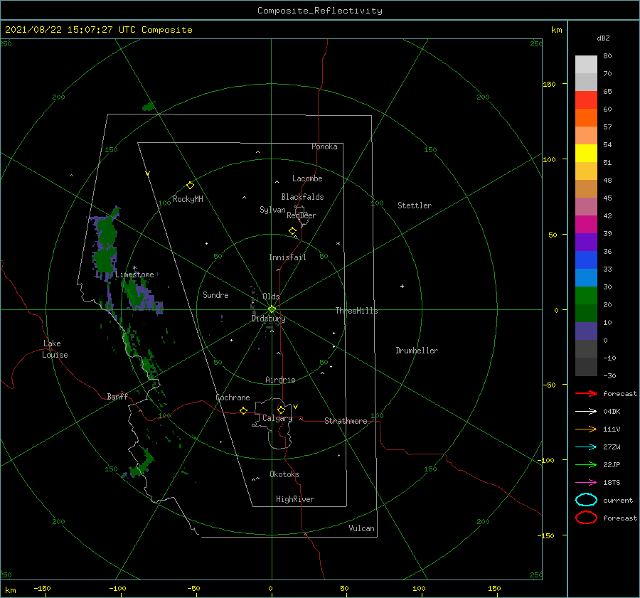640x598 pixels.
Task: Click the 30 dBZ green color swatch
Action: coord(586,296)
